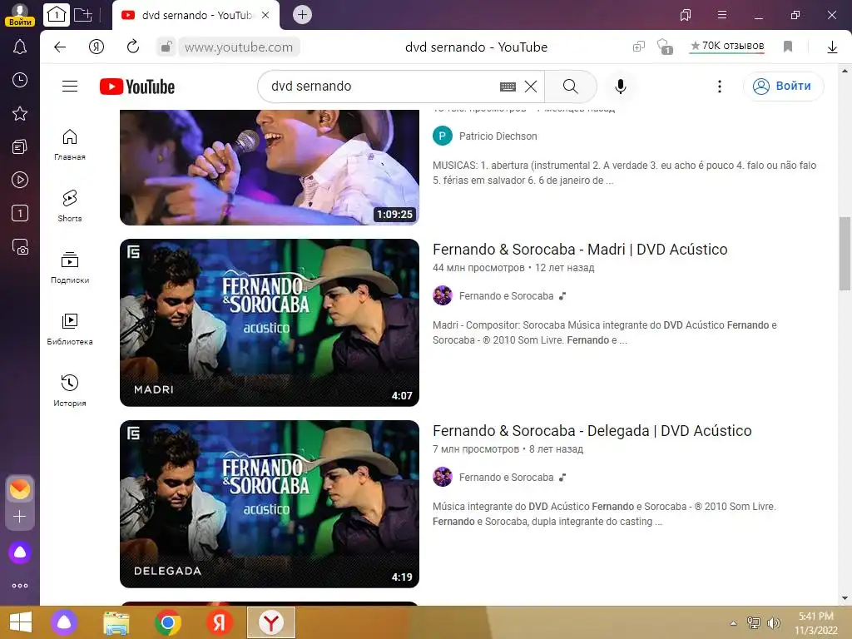The width and height of the screenshot is (852, 639).
Task: Show hidden tray icons arrow
Action: point(733,623)
